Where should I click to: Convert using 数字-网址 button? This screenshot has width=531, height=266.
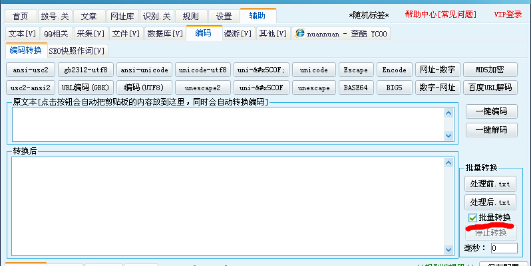(x=438, y=88)
